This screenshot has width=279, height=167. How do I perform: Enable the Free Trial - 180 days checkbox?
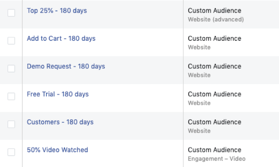(x=11, y=97)
